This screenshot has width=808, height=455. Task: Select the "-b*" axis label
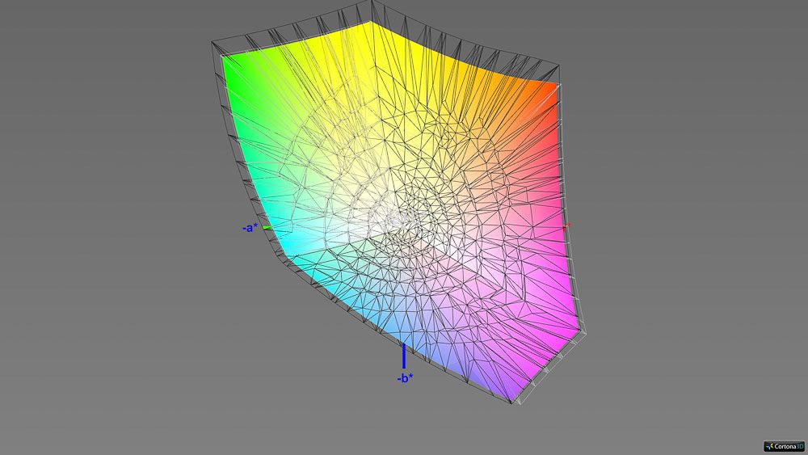pos(405,378)
